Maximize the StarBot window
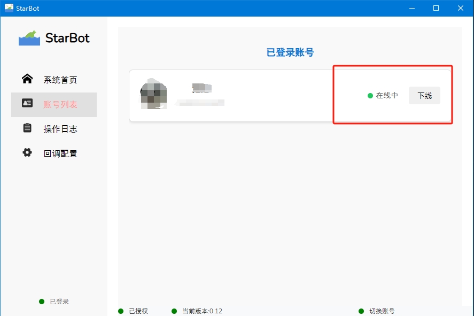This screenshot has width=474, height=316. click(436, 8)
